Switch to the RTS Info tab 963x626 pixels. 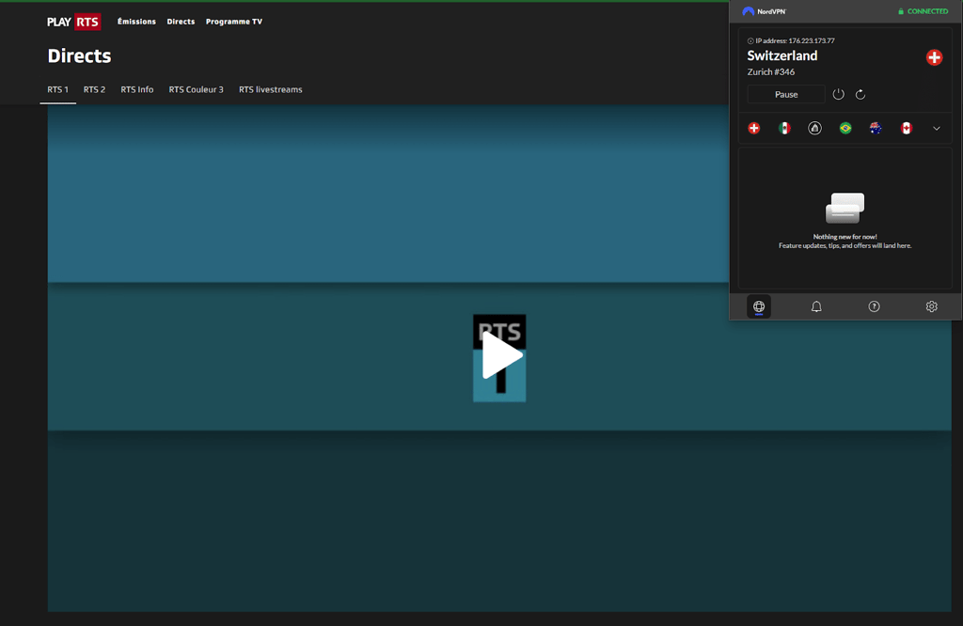[137, 89]
